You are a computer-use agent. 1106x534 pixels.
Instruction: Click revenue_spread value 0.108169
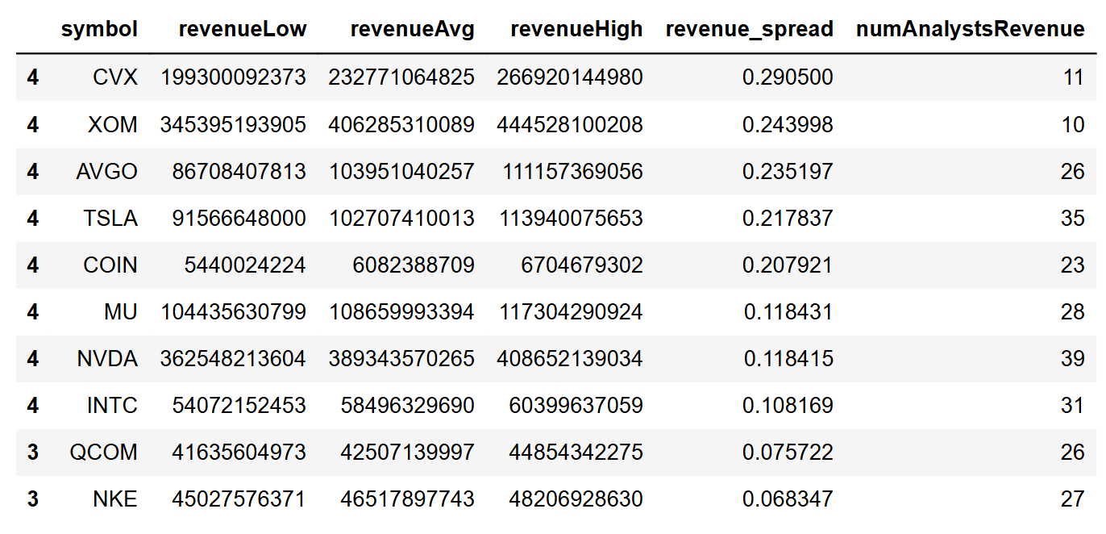788,405
